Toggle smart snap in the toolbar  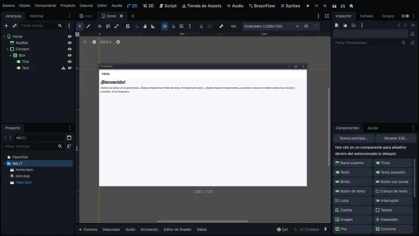[173, 26]
